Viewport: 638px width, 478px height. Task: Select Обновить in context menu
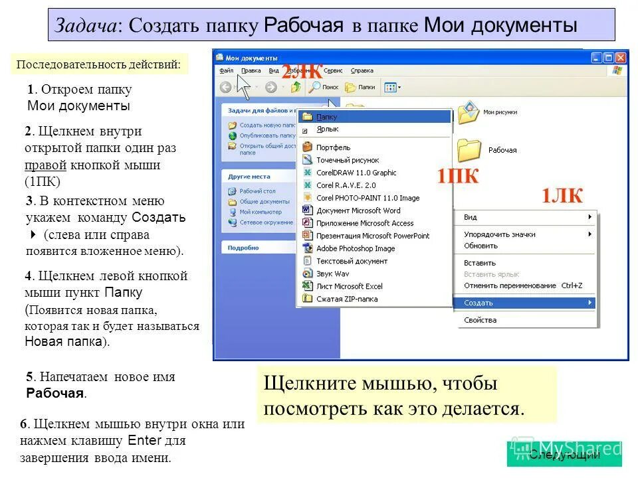[x=524, y=246]
